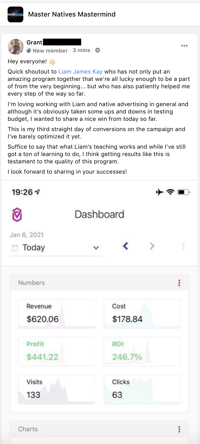Image resolution: width=200 pixels, height=444 pixels.
Task: Open the date bar vertical dots menu
Action: click(183, 246)
